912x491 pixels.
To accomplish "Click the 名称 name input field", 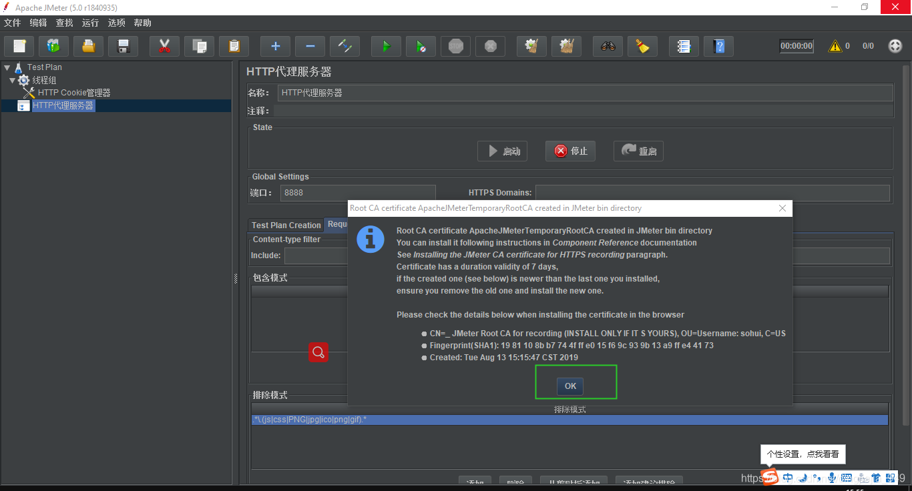I will (585, 93).
